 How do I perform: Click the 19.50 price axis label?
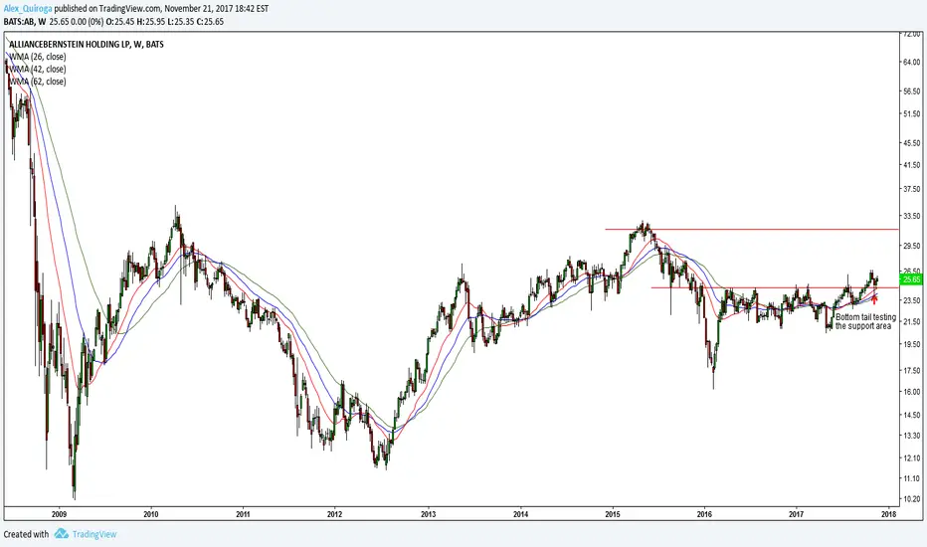point(912,344)
